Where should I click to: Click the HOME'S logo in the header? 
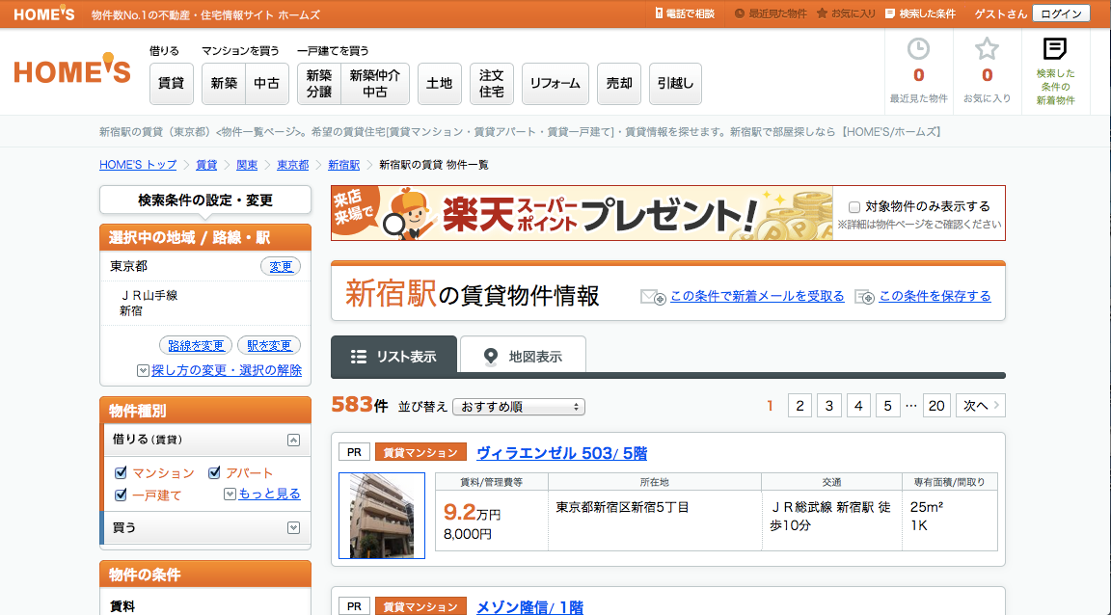point(72,70)
